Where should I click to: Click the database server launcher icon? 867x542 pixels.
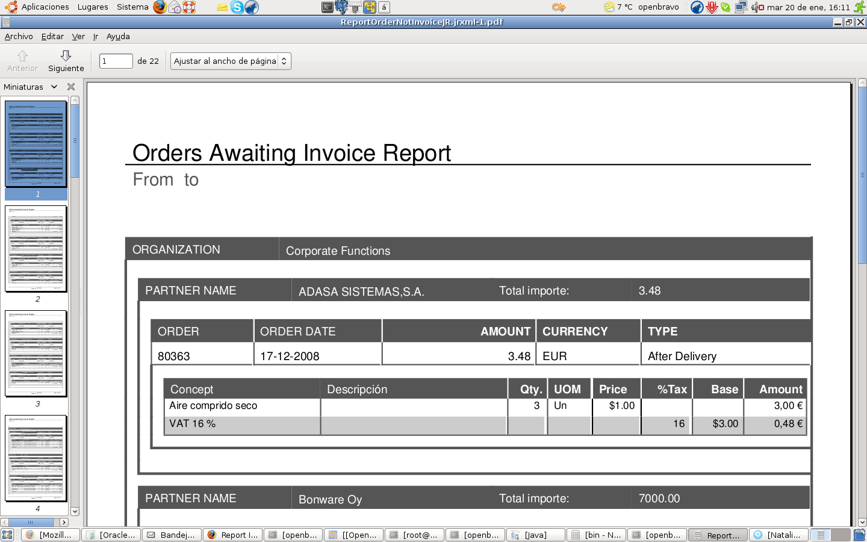(355, 7)
